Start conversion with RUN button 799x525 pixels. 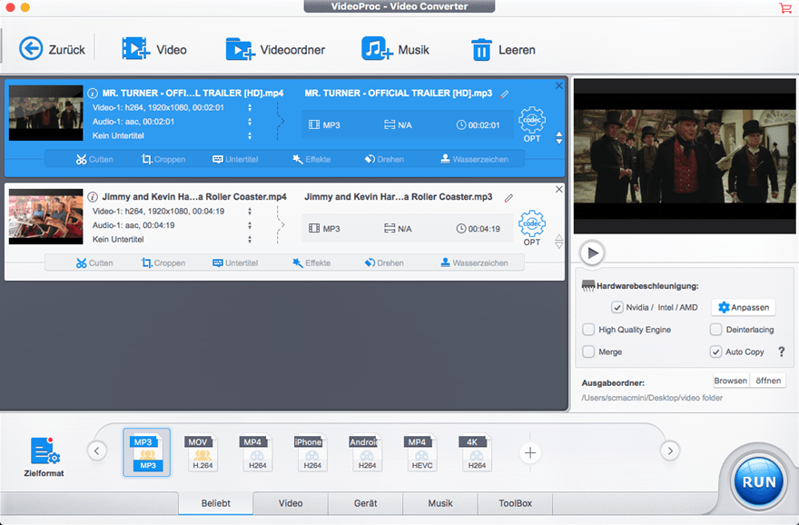759,481
